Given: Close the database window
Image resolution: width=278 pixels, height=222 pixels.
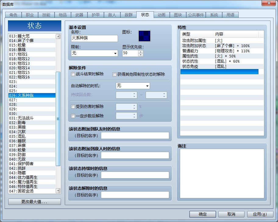Looking at the screenshot, I should click(269, 3).
